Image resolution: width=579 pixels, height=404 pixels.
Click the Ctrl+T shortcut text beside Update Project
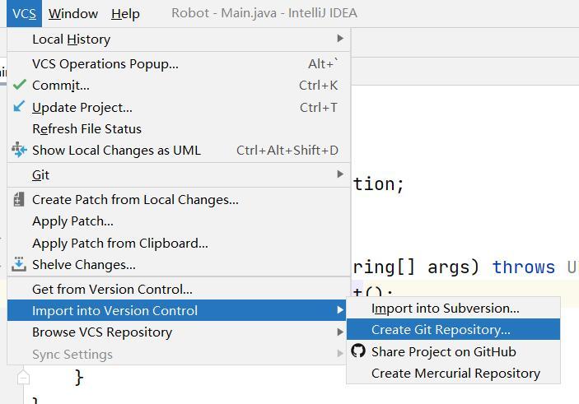318,107
